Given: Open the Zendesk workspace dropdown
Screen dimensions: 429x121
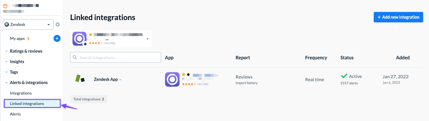Looking at the screenshot, I should [28, 24].
